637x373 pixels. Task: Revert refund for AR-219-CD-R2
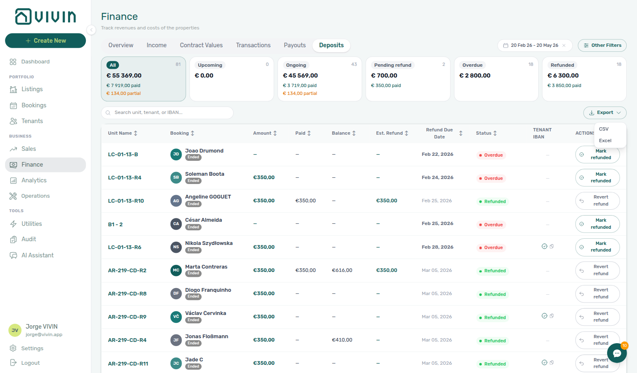(598, 271)
